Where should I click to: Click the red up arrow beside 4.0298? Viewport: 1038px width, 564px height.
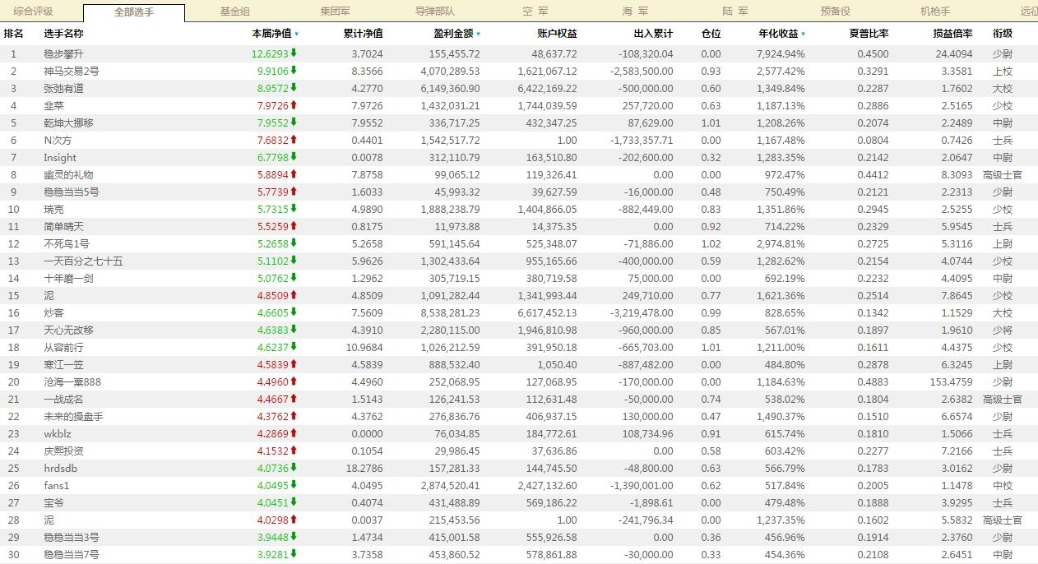pos(294,520)
